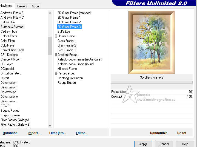Select Edges, Round category
The width and height of the screenshot is (197, 147).
10,111
